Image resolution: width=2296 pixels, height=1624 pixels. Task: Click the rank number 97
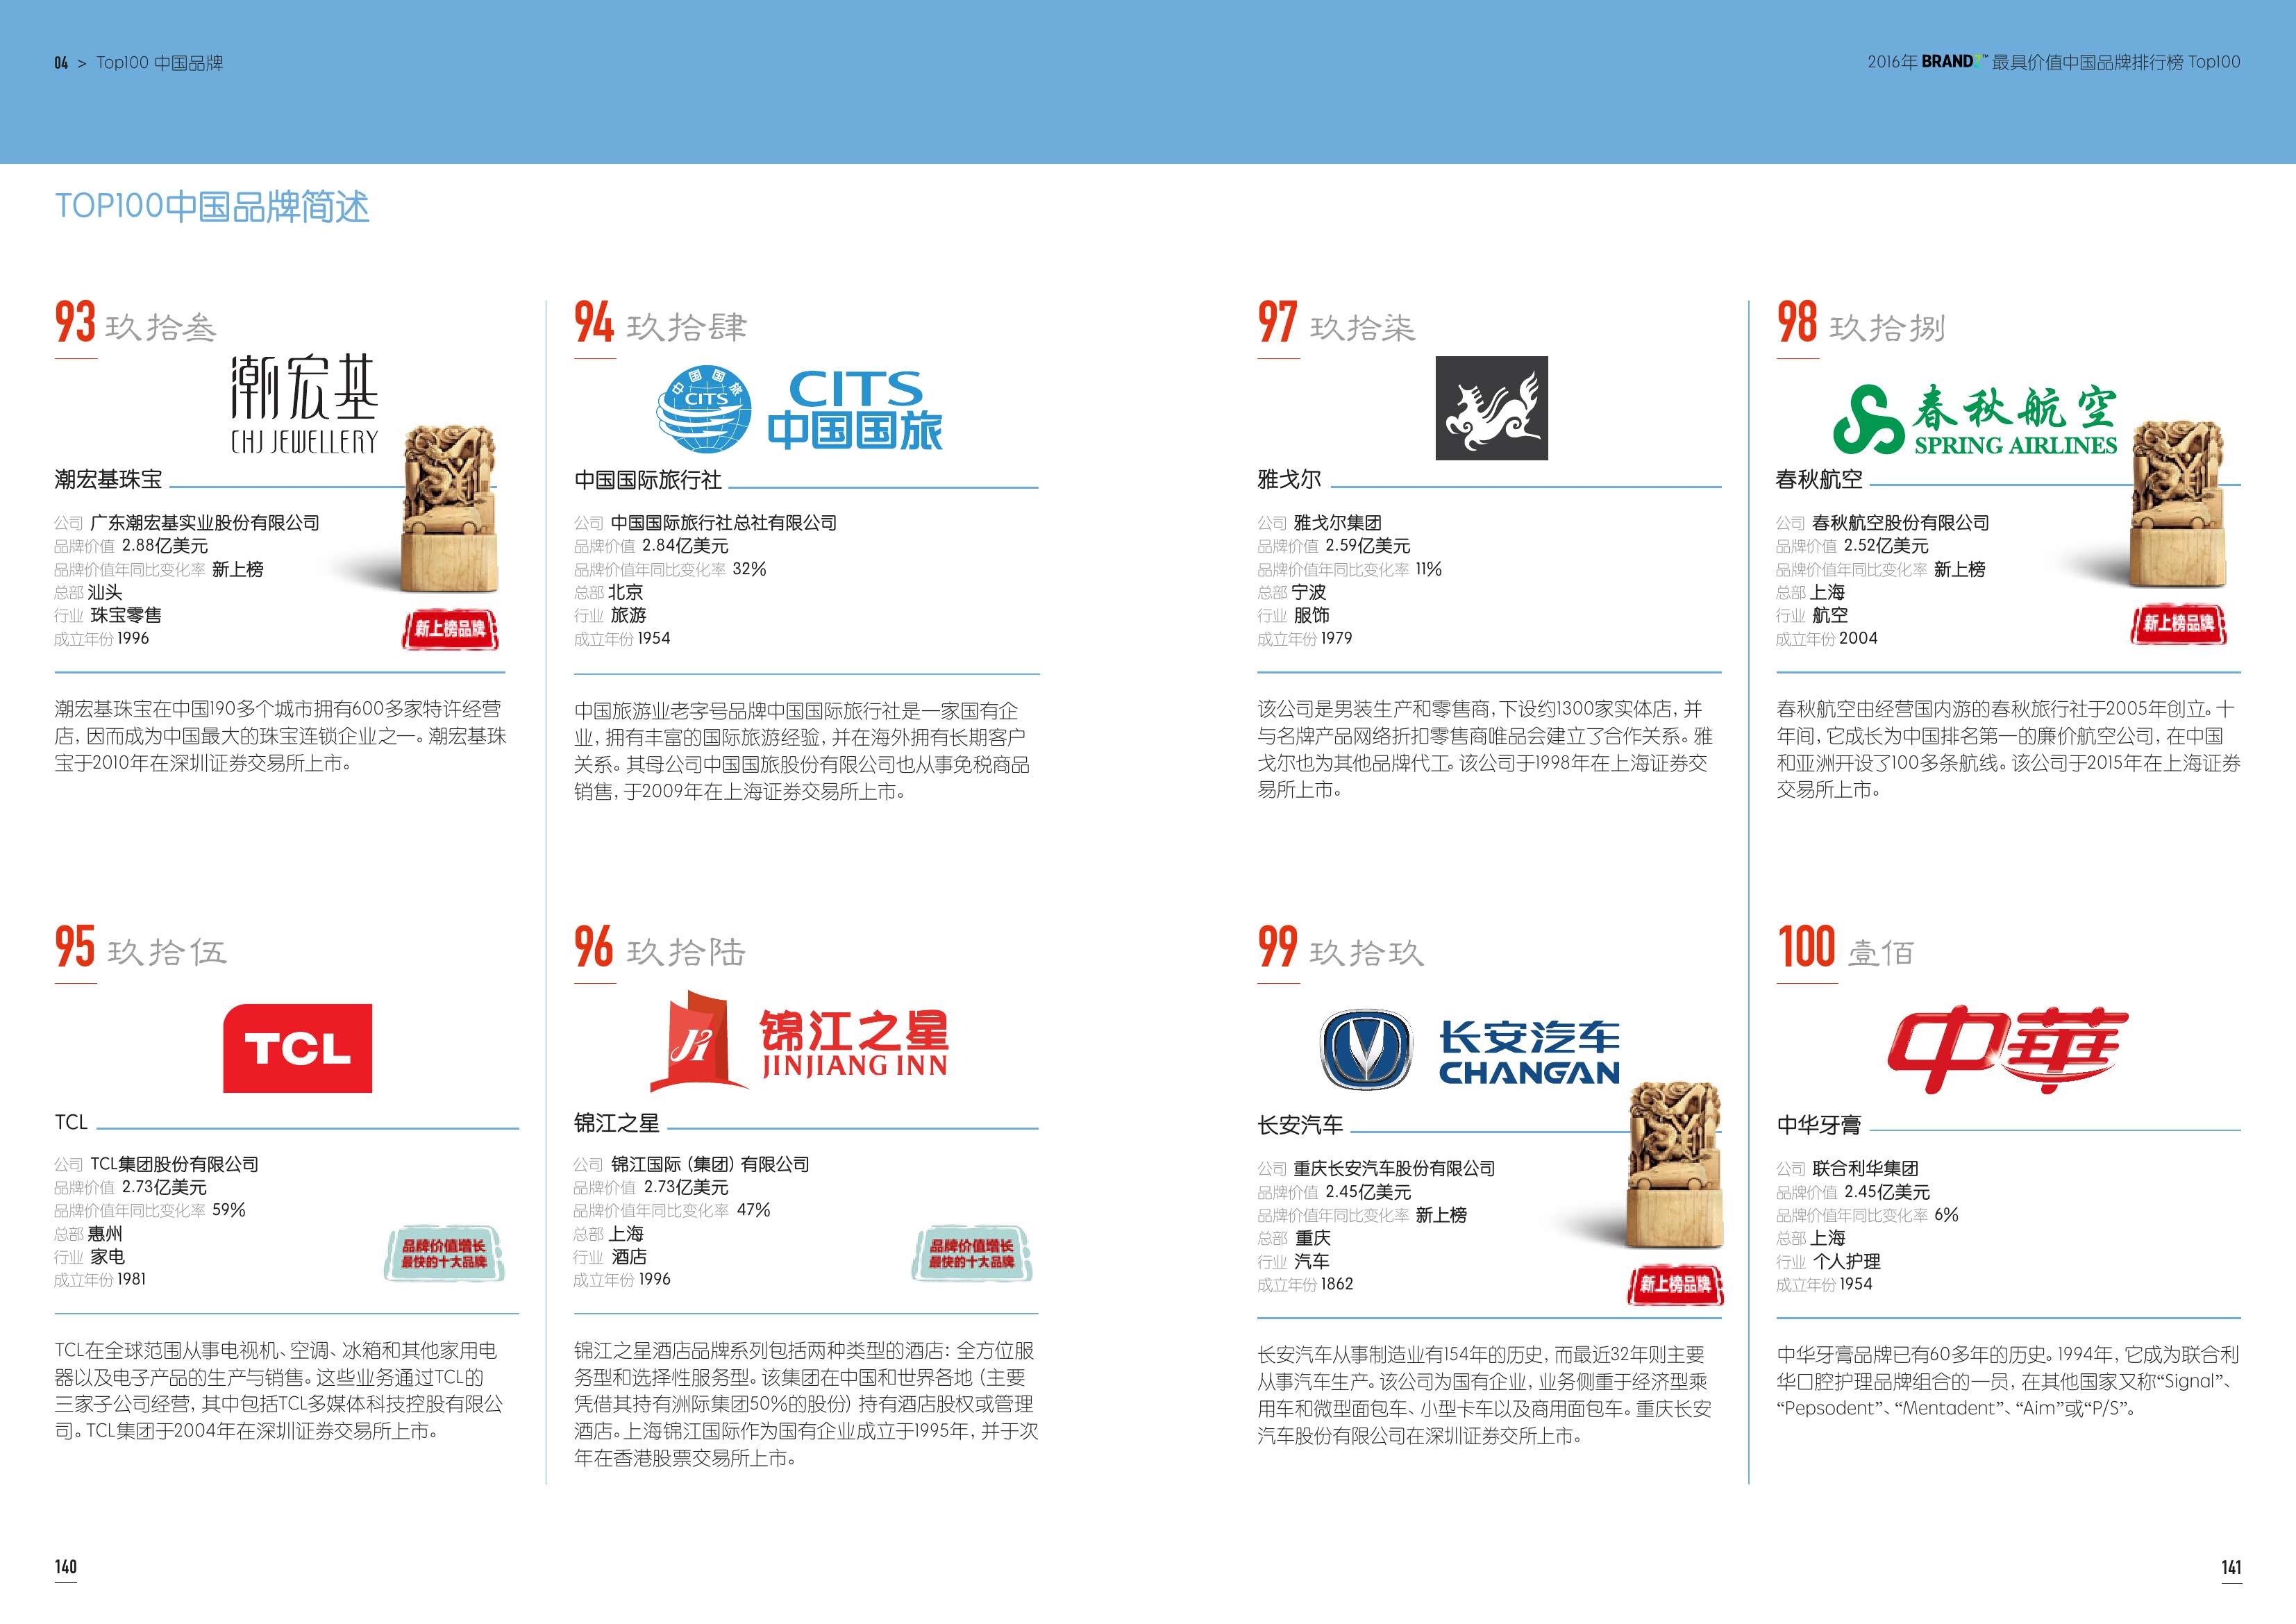(x=1278, y=322)
